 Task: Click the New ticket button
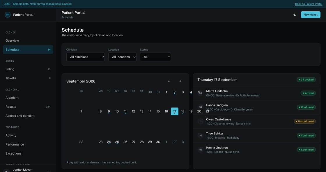(310, 15)
